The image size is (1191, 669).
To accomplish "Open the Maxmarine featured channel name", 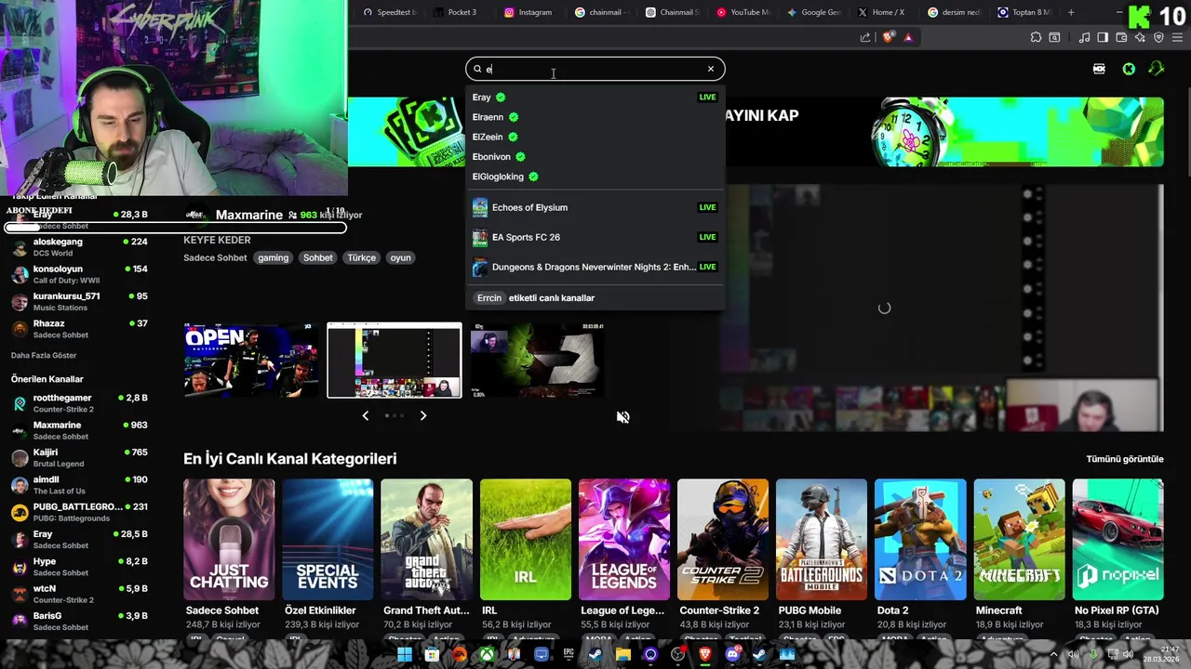I will pos(248,215).
